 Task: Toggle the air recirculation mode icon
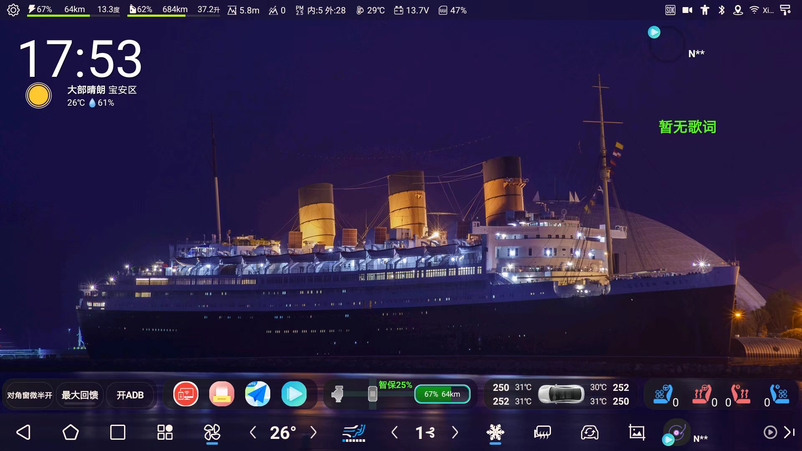tap(589, 432)
